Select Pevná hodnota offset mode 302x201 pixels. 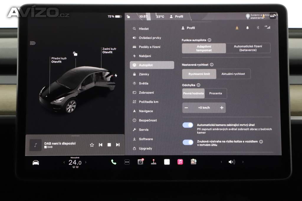193,93
